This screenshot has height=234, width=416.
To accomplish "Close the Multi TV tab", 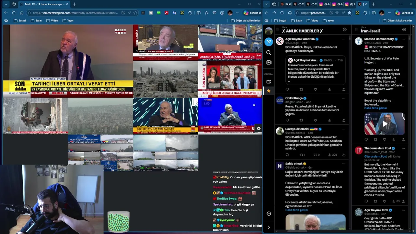I will coord(67,4).
